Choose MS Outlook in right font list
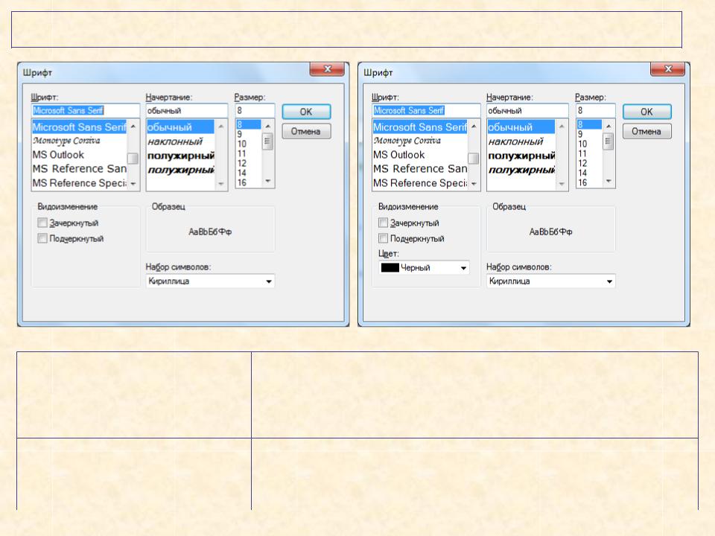The height and width of the screenshot is (536, 715). [420, 155]
